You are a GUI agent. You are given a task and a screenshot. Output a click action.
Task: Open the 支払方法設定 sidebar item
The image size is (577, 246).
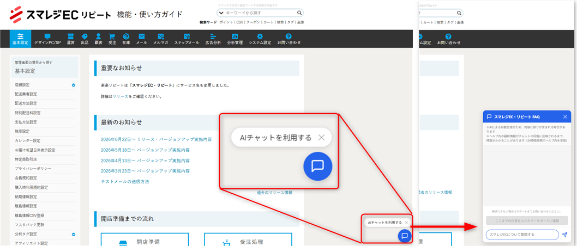coord(45,122)
